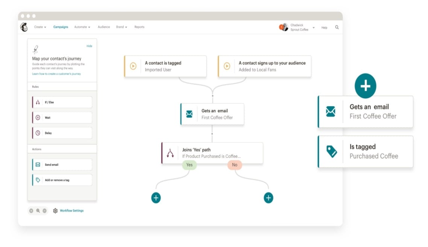Click the Add or remove a tag icon
Image resolution: width=428 pixels, height=247 pixels.
38,180
